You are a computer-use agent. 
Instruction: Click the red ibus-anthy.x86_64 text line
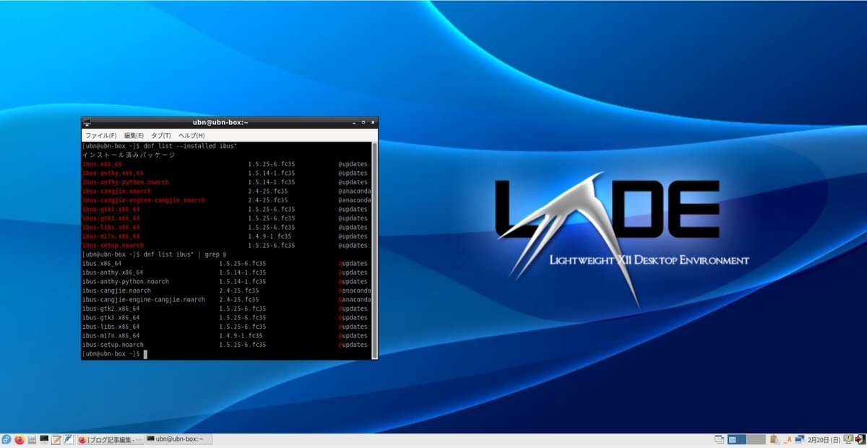113,173
